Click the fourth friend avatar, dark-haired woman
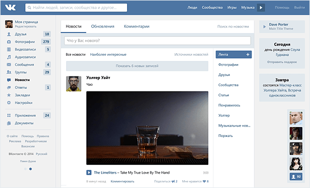The width and height of the screenshot is (310, 188). [x=296, y=164]
